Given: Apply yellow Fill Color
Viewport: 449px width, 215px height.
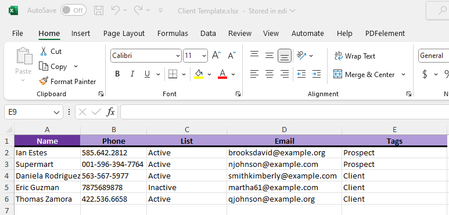Looking at the screenshot, I should [x=199, y=74].
